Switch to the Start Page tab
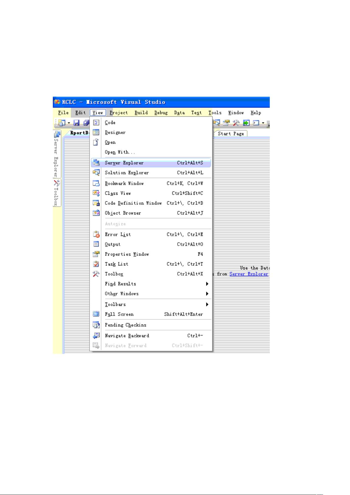Screen dimensions: 350x495 [x=231, y=134]
